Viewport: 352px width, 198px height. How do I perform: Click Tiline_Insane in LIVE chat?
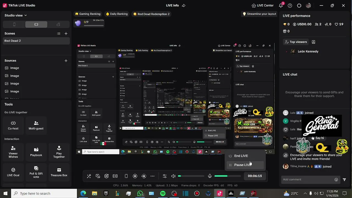298,167
